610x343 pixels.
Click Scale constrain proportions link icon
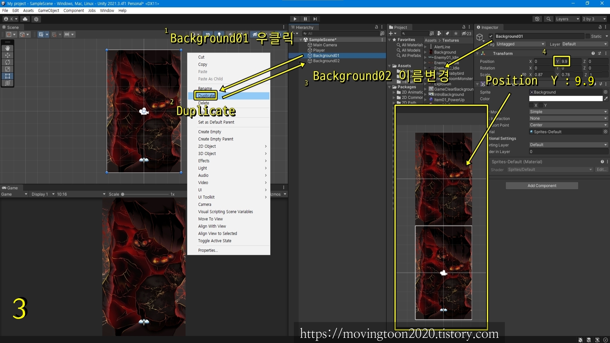click(524, 75)
